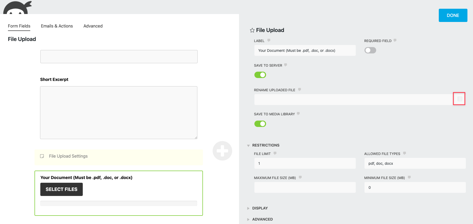Show help tooltip for Allowed File Types
The image size is (473, 224).
(405, 153)
